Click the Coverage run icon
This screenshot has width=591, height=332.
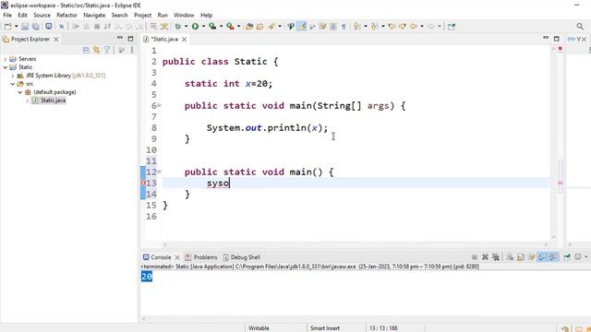point(212,27)
